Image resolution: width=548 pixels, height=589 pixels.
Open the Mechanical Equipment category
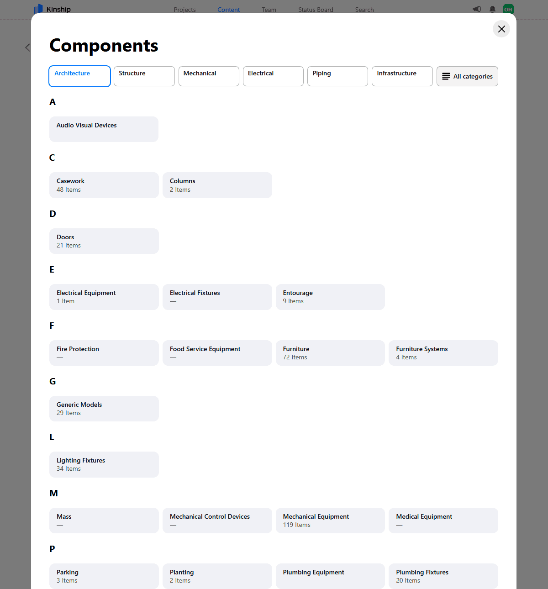coord(330,520)
